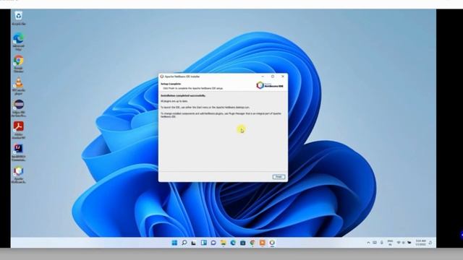Select the Google Chrome desktop shortcut
Screen dimensions: 463x260
[x=18, y=64]
